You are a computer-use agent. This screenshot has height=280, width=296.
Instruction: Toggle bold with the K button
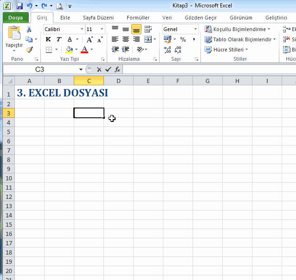coord(48,39)
